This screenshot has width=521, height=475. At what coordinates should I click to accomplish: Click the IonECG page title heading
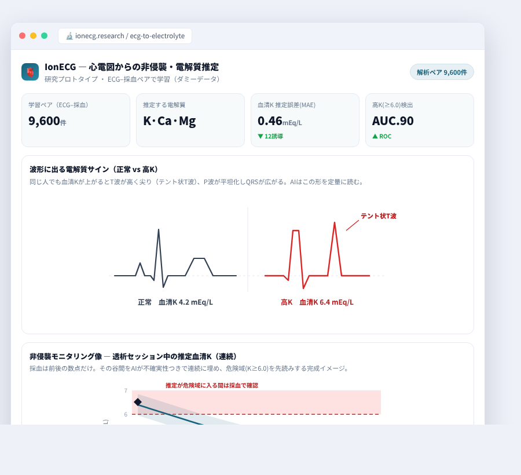[131, 67]
